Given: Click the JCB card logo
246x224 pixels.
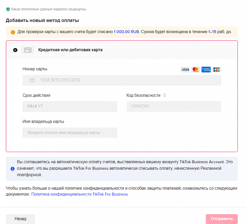Looking at the screenshot, I should point(217,69).
